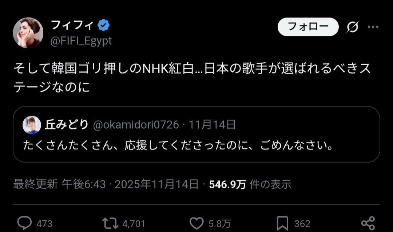Open 丘みどり's small avatar in quoted post
The height and width of the screenshot is (232, 393).
click(32, 125)
